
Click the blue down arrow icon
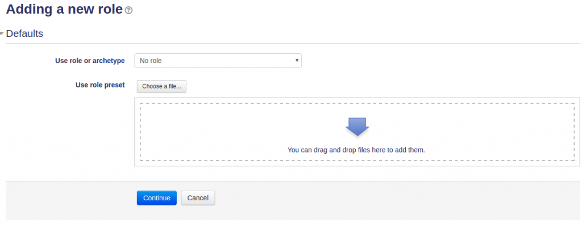357,127
